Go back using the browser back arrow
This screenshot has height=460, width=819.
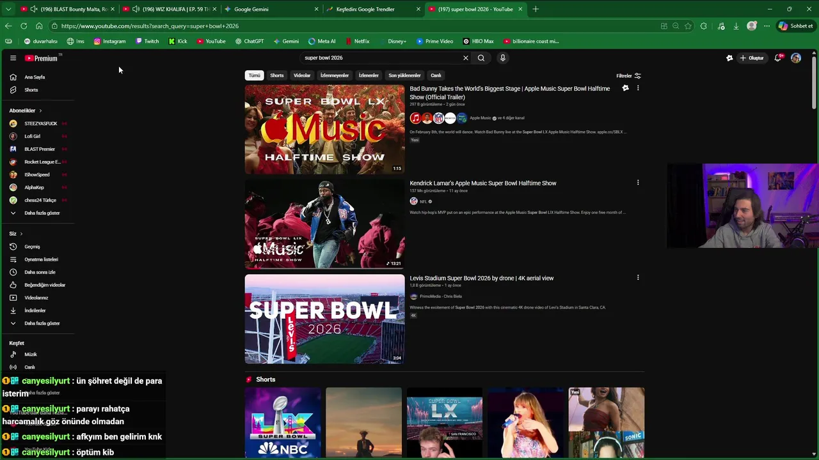(8, 26)
